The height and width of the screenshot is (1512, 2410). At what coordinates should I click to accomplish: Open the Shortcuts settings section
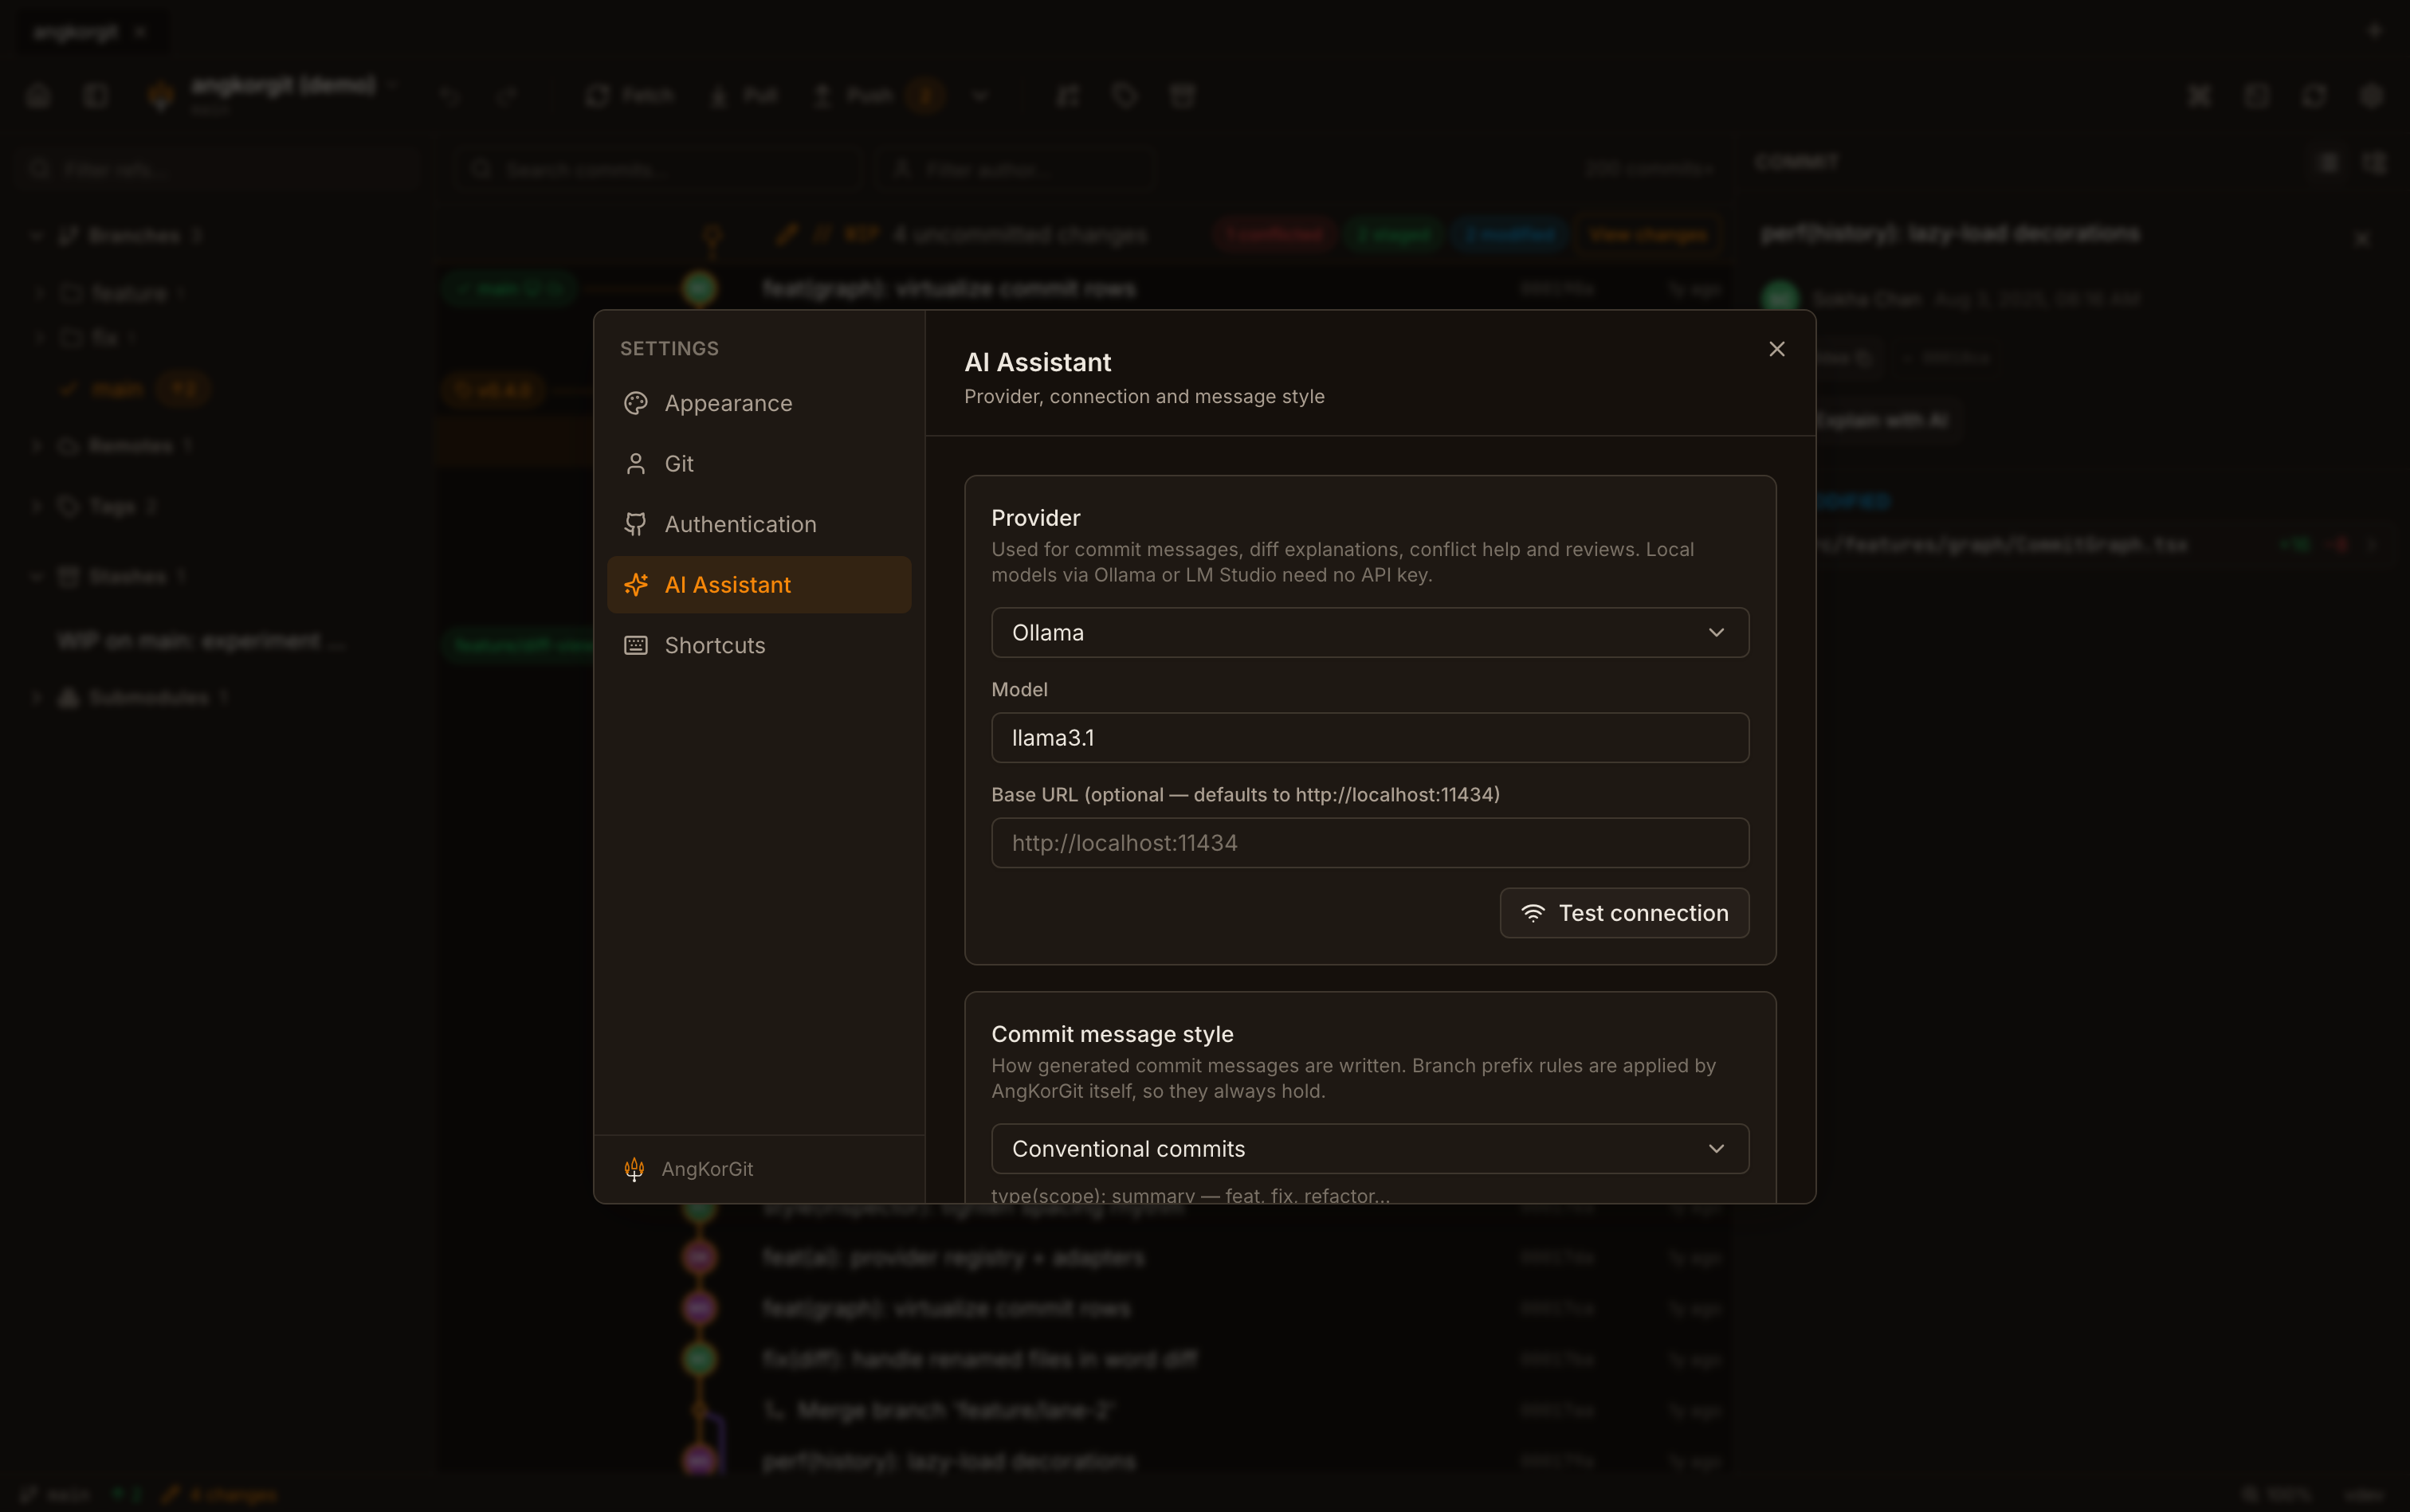coord(759,645)
